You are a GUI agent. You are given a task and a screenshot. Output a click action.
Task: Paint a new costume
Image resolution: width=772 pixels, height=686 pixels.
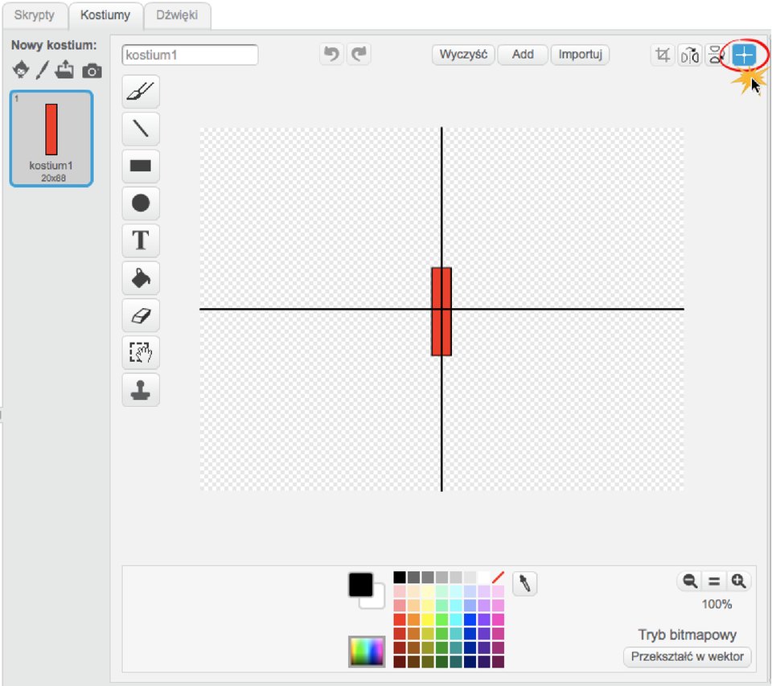[43, 69]
